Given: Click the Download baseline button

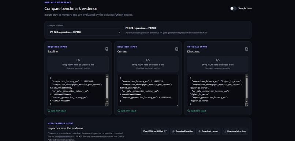Looking at the screenshot, I should tap(182, 131).
